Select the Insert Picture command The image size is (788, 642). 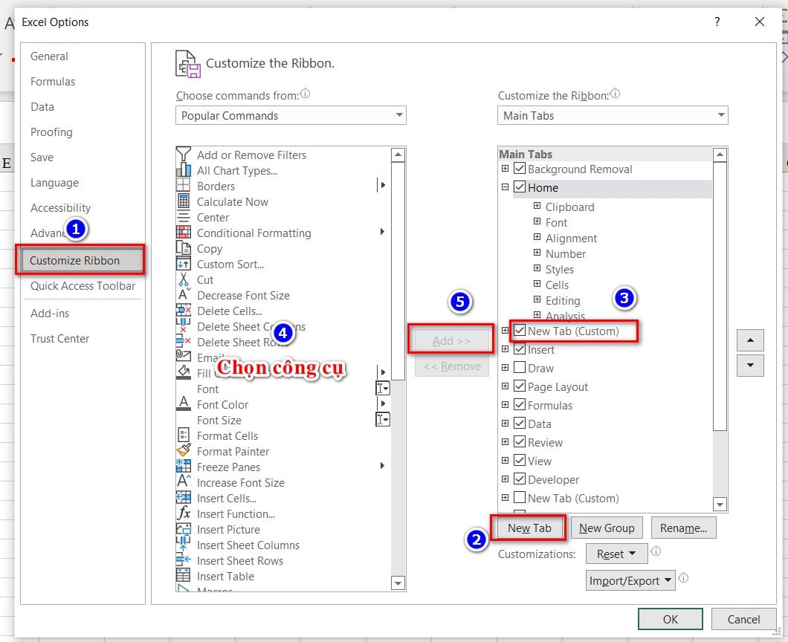point(229,529)
